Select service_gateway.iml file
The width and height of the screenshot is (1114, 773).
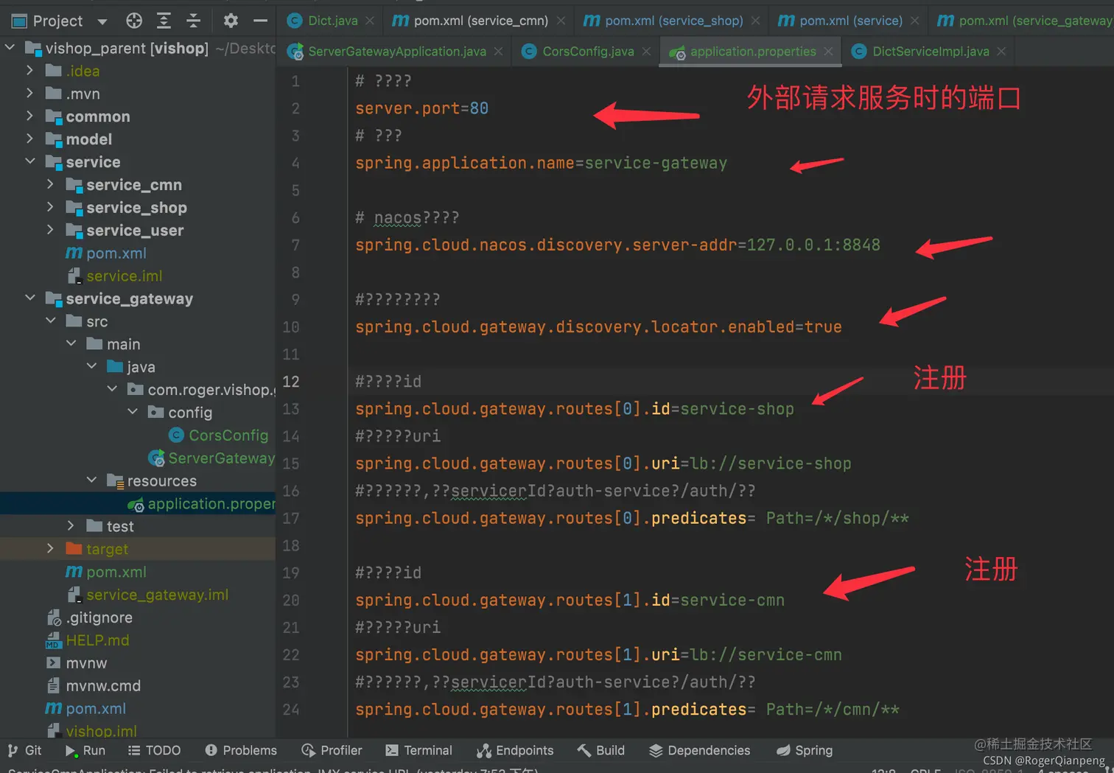tap(157, 595)
